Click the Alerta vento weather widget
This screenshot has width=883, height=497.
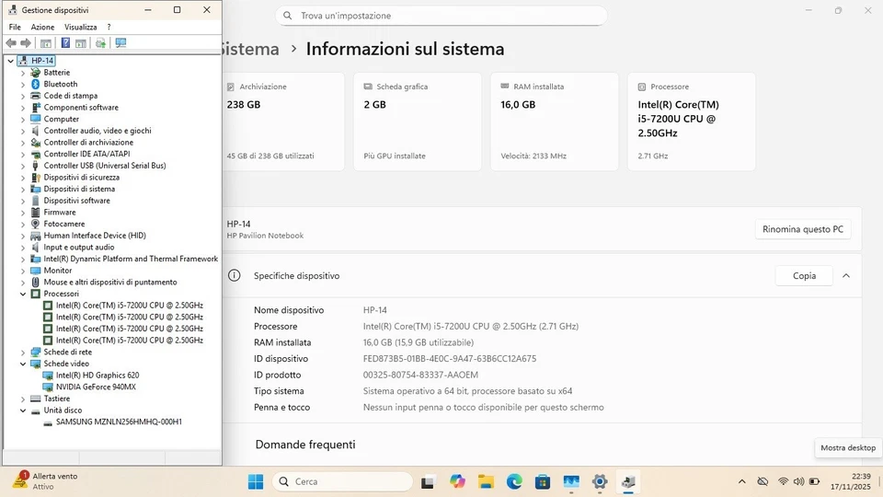coord(45,481)
